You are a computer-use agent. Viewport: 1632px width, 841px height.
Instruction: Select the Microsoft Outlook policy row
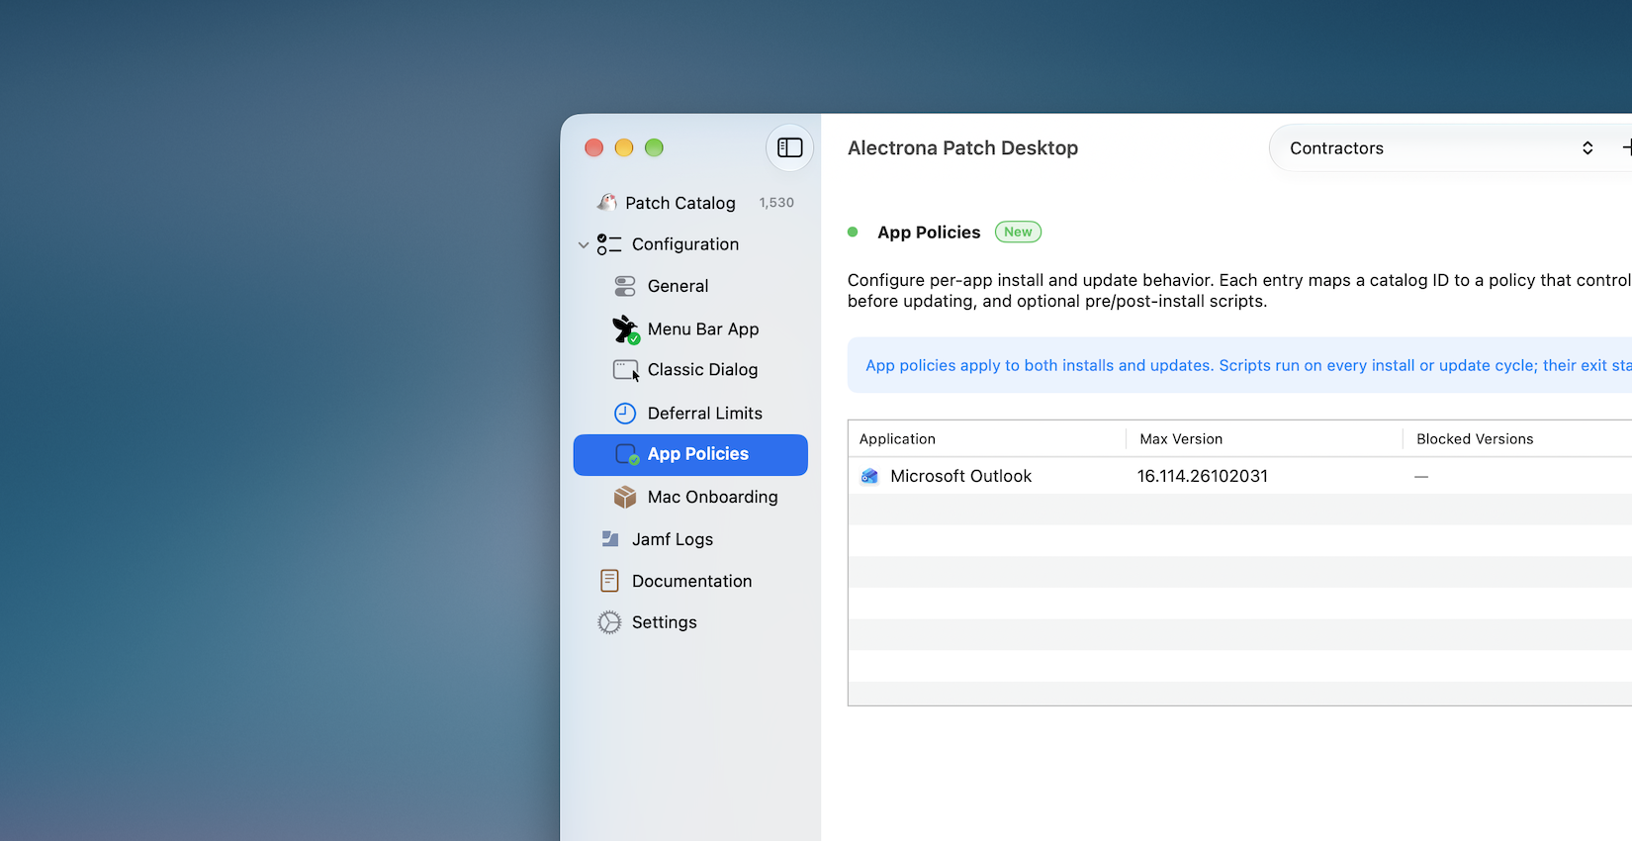point(1240,476)
